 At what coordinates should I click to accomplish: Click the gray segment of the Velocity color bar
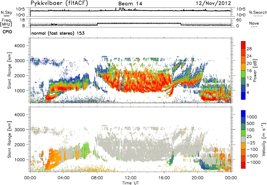pyautogui.click(x=243, y=139)
